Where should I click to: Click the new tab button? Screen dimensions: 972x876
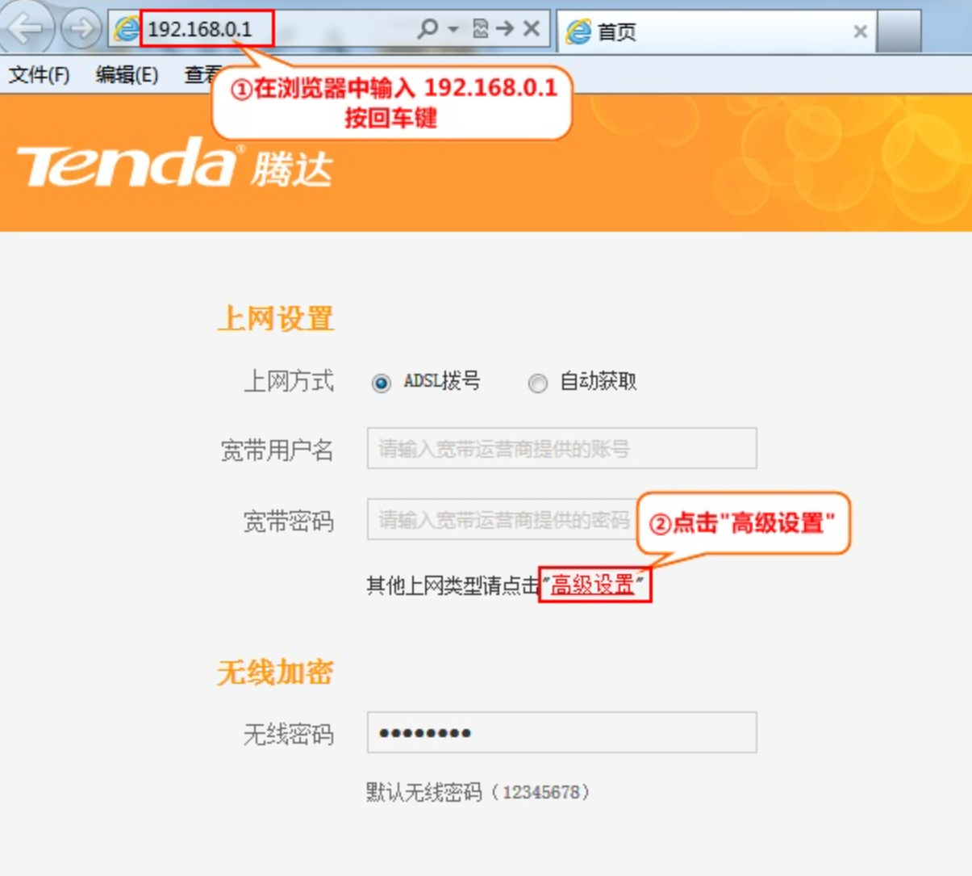click(899, 31)
